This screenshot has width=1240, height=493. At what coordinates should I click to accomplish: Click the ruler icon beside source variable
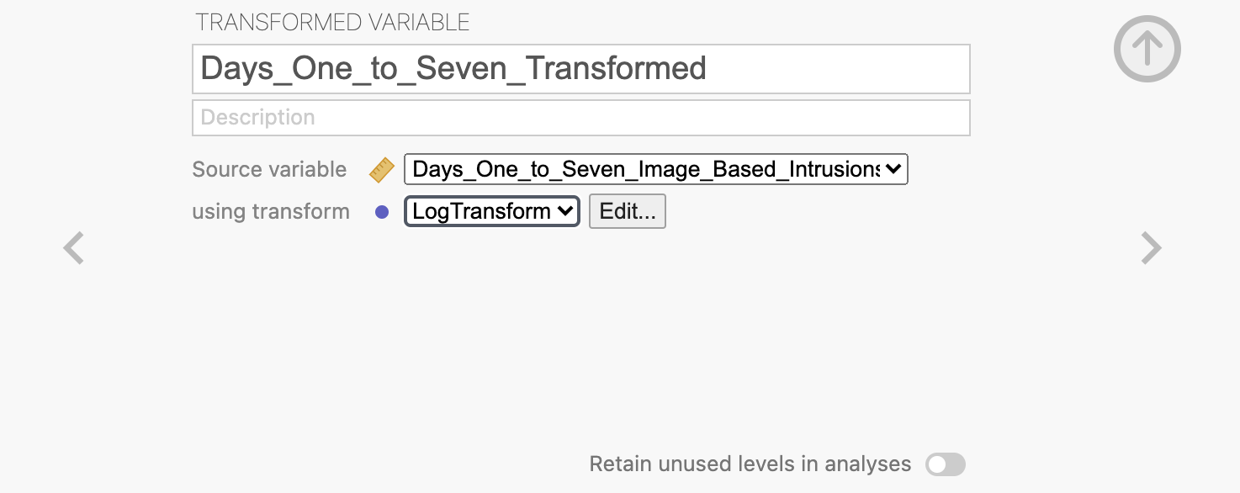[382, 170]
